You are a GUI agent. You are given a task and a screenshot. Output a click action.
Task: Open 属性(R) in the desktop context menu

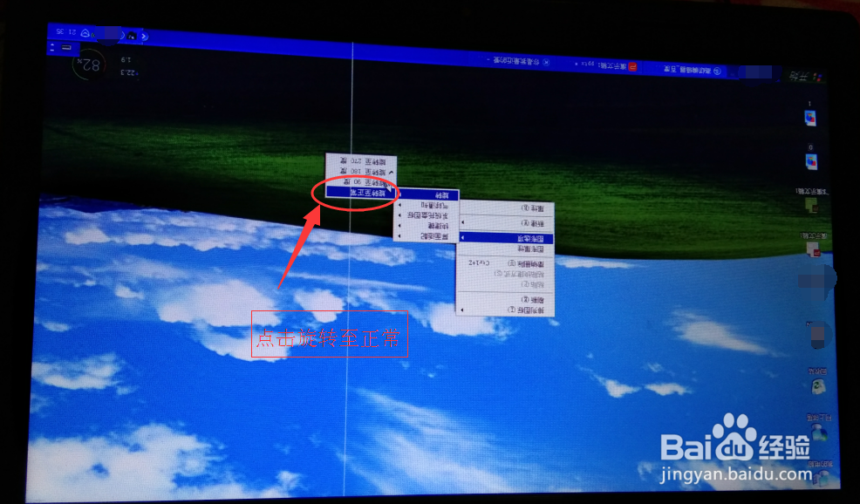(507, 208)
